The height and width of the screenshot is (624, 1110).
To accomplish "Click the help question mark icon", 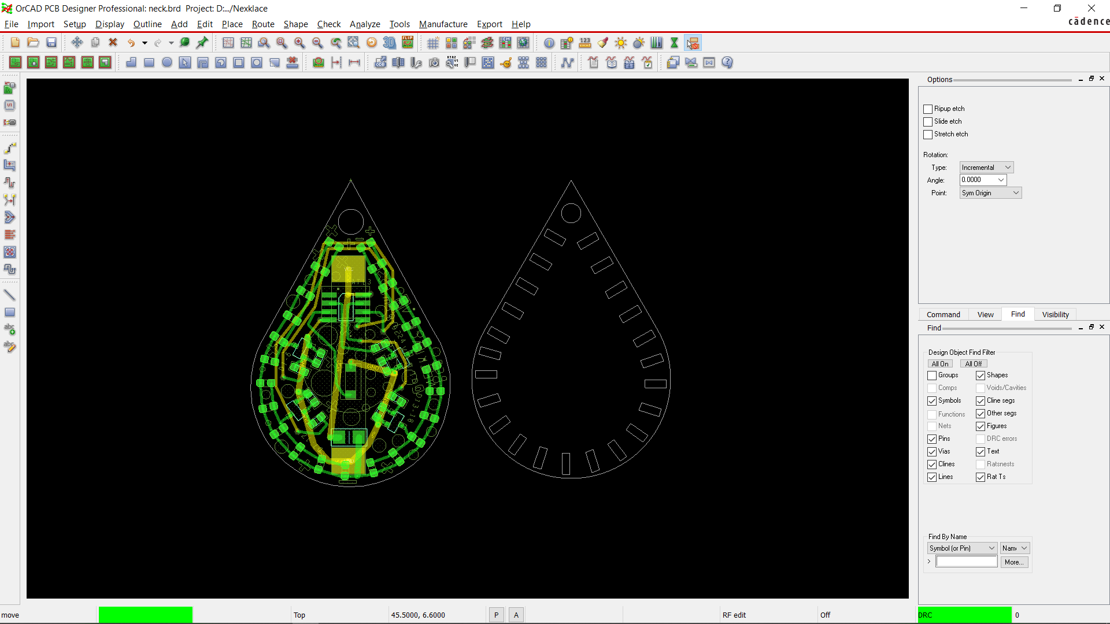I will point(727,62).
